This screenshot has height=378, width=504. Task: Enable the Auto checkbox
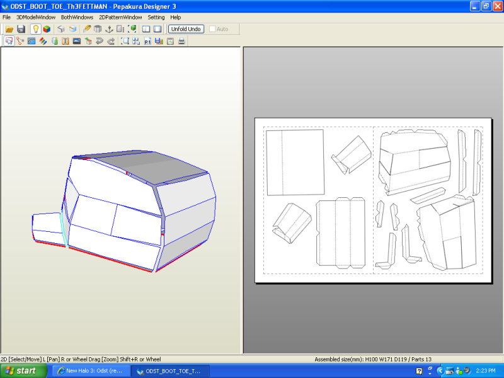212,29
